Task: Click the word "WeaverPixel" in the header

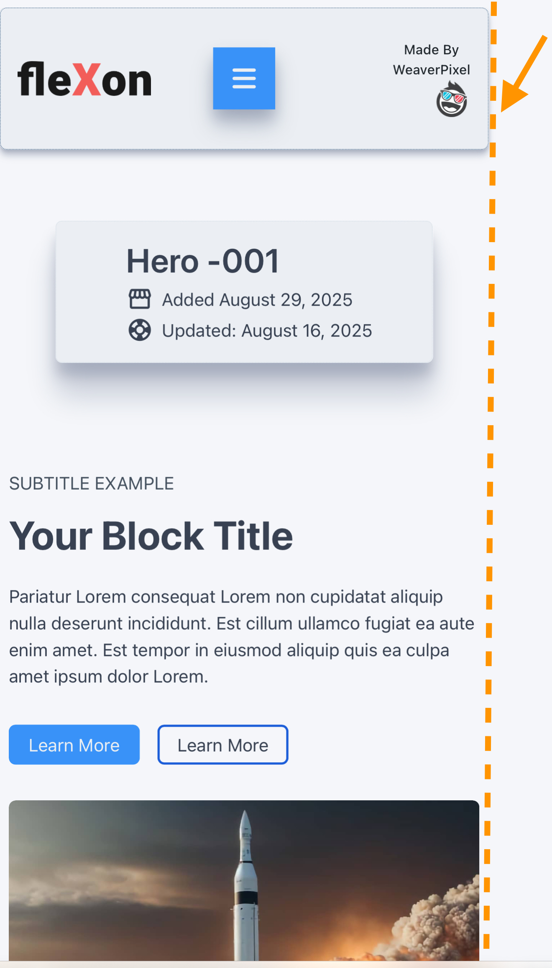Action: [431, 70]
